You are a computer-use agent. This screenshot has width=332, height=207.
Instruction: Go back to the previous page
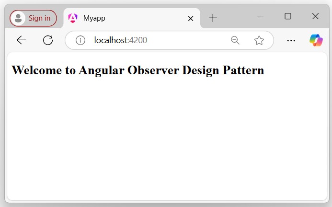pos(22,40)
